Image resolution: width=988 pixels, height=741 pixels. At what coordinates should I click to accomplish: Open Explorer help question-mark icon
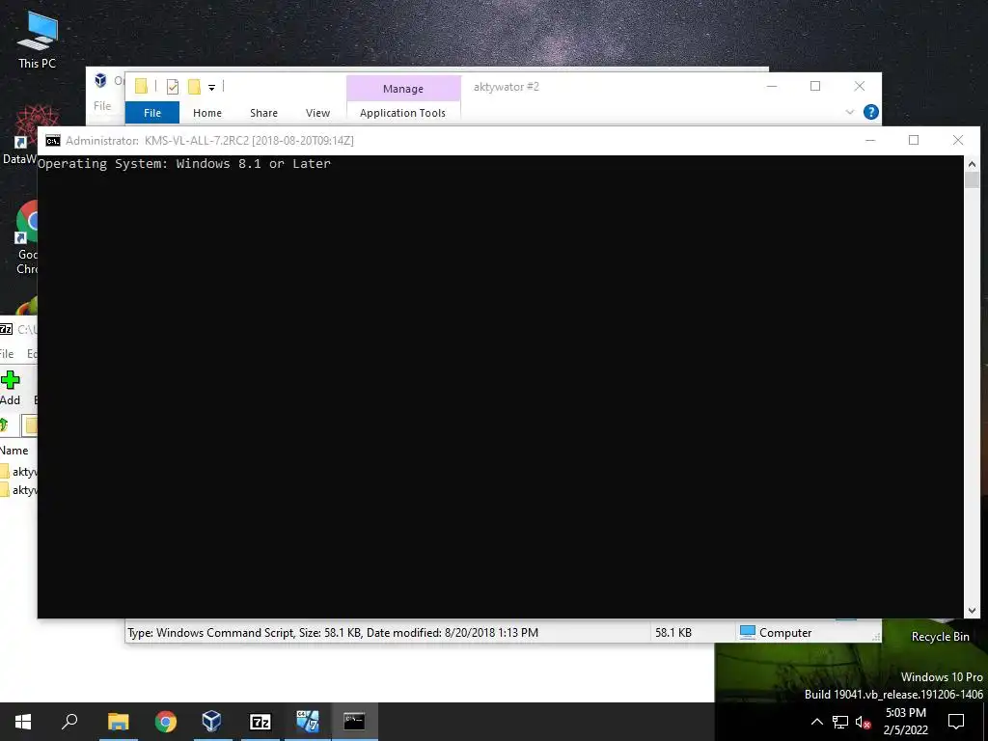871,112
